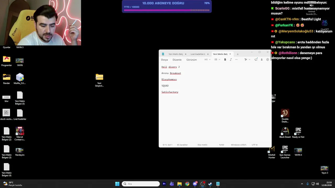Viewport: 335px width, 188px height.
Task: Select Ready or Not desktop shortcut
Action: click(x=298, y=133)
